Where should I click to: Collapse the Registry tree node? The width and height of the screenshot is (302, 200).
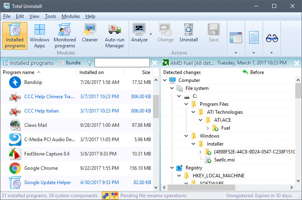(x=172, y=168)
